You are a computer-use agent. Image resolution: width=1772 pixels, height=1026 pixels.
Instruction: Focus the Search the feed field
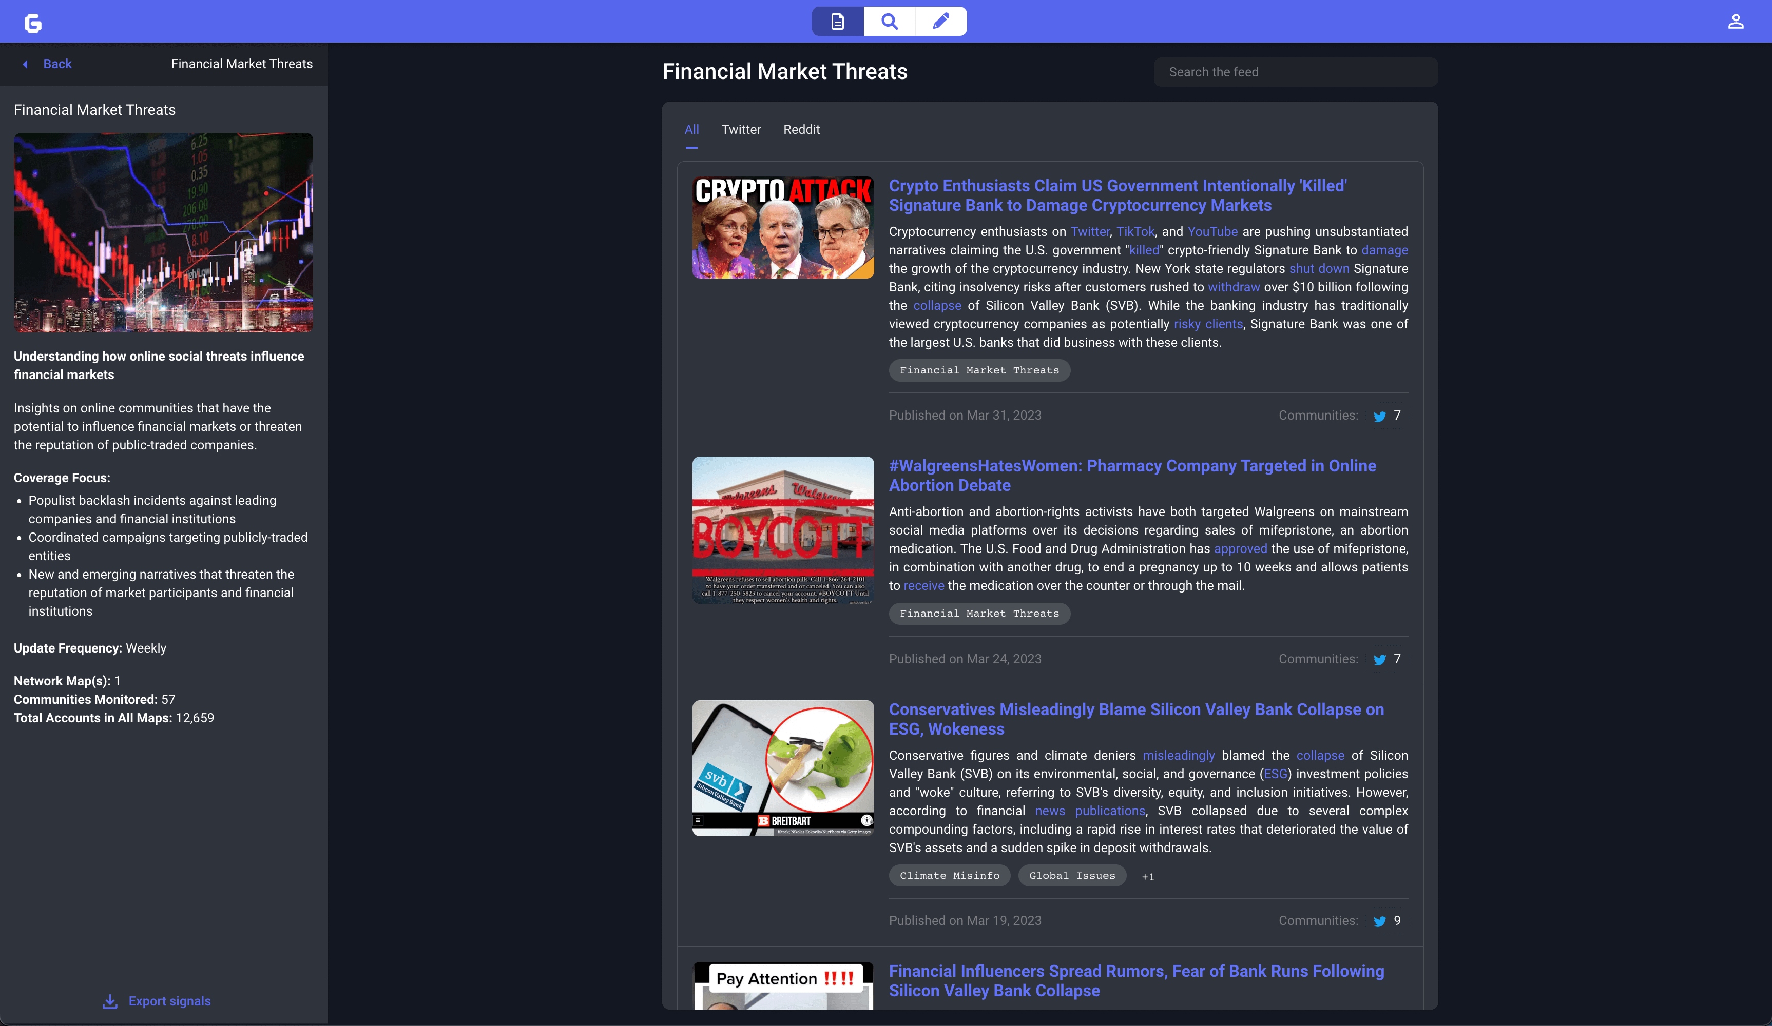(1295, 72)
